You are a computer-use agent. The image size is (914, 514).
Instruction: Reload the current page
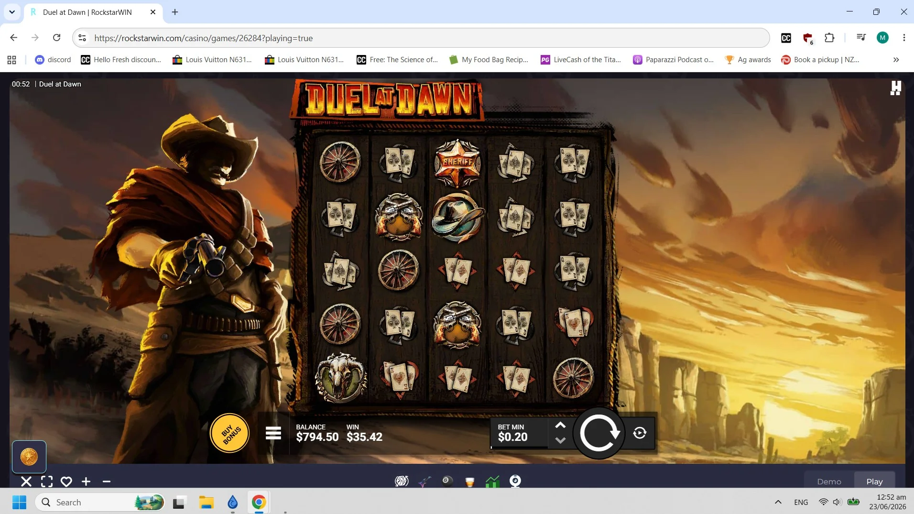[56, 38]
